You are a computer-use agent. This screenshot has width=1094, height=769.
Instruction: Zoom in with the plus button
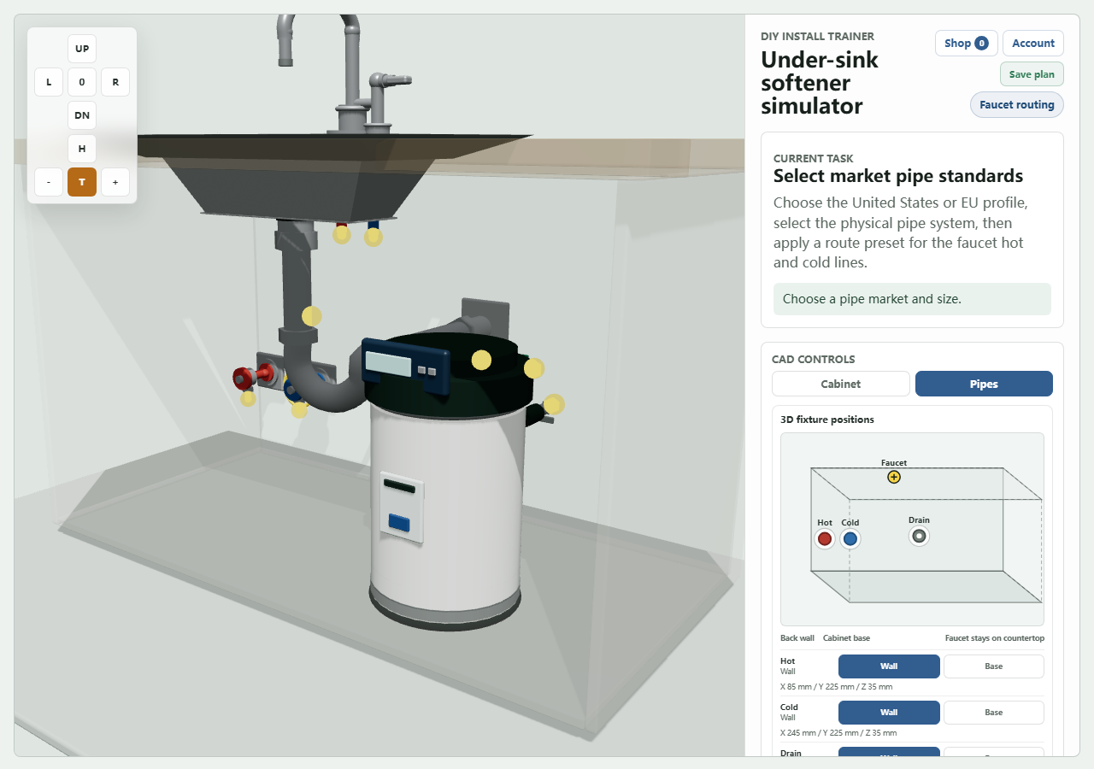[x=115, y=182]
